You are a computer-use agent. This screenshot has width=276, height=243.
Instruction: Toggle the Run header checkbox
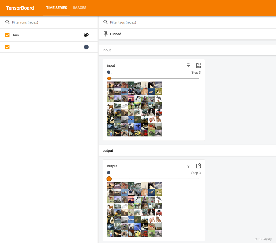point(7,35)
